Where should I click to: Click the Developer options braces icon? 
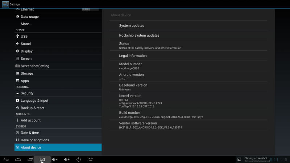[17, 140]
